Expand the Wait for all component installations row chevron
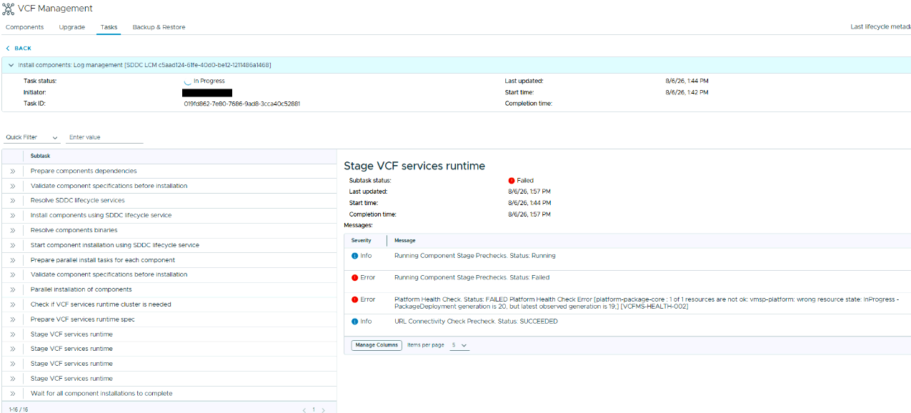Viewport: 911px width, 413px height. point(12,394)
